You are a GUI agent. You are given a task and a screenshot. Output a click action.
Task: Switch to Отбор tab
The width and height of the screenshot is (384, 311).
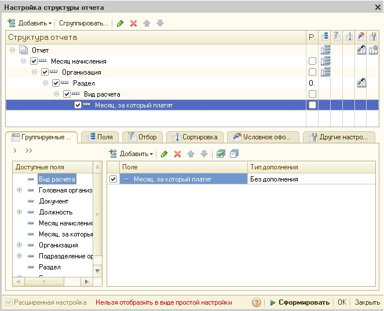[x=142, y=137]
